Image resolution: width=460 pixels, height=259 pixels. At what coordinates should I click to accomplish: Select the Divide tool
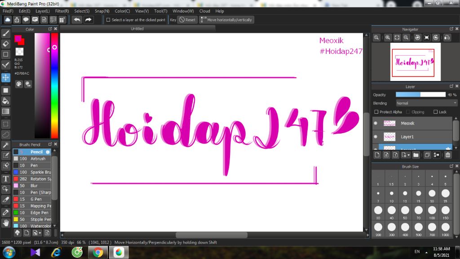(x=5, y=199)
